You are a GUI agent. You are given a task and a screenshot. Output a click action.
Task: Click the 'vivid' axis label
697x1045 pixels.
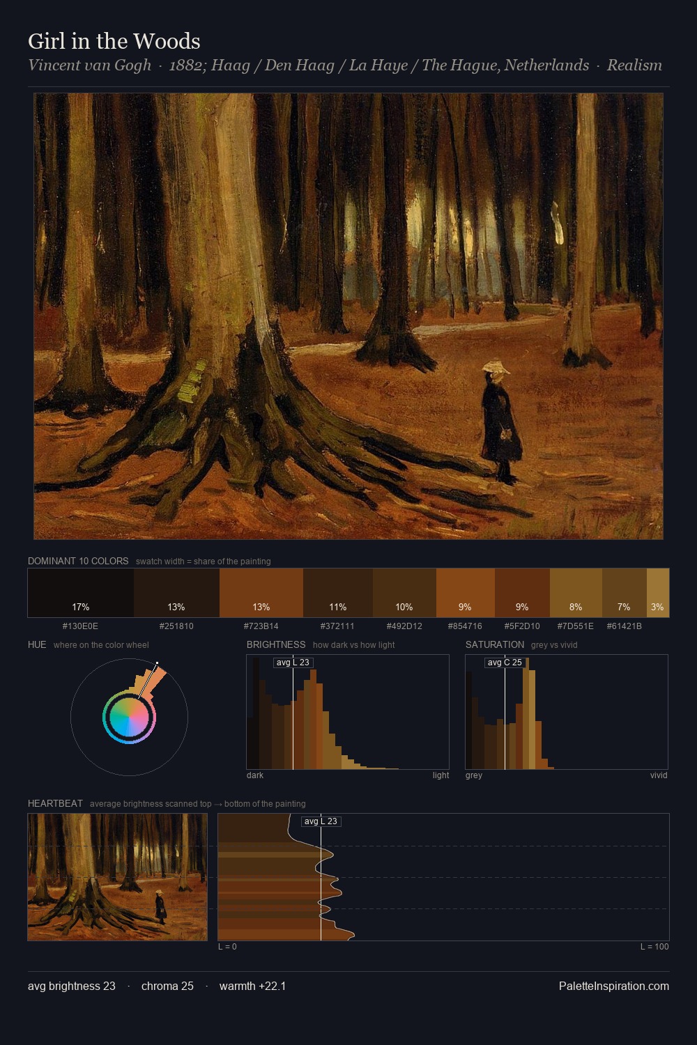(659, 775)
